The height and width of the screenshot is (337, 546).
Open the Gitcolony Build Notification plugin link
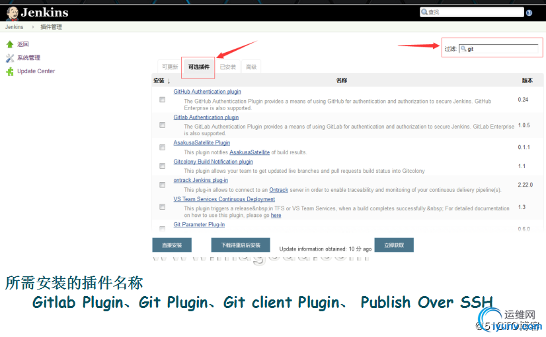tap(213, 162)
